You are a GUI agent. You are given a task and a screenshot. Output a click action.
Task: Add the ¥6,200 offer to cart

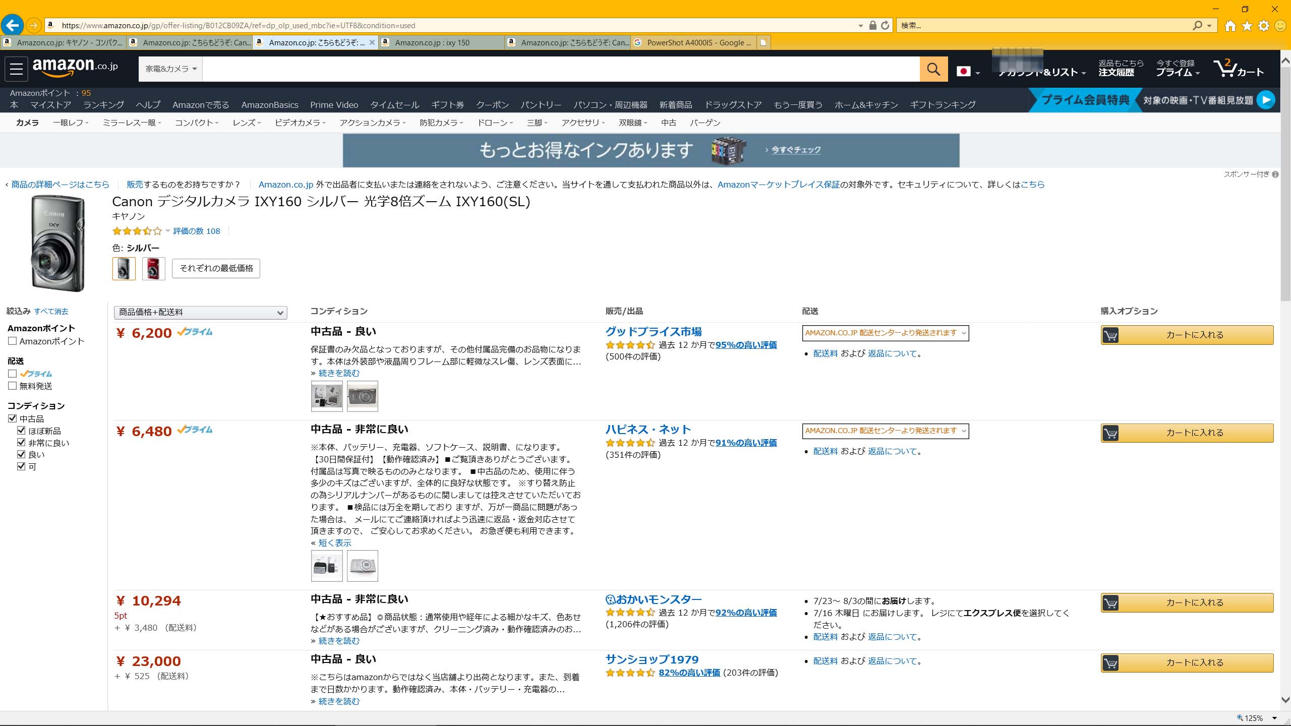tap(1187, 335)
